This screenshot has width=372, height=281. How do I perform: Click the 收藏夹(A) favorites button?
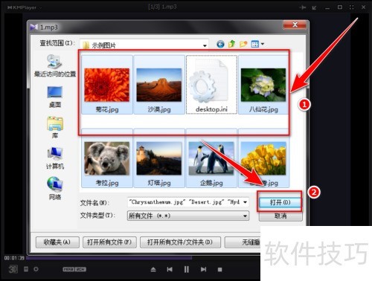pyautogui.click(x=57, y=242)
